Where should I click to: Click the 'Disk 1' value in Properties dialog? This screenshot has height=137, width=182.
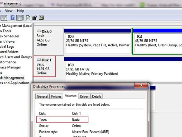tap(76, 113)
